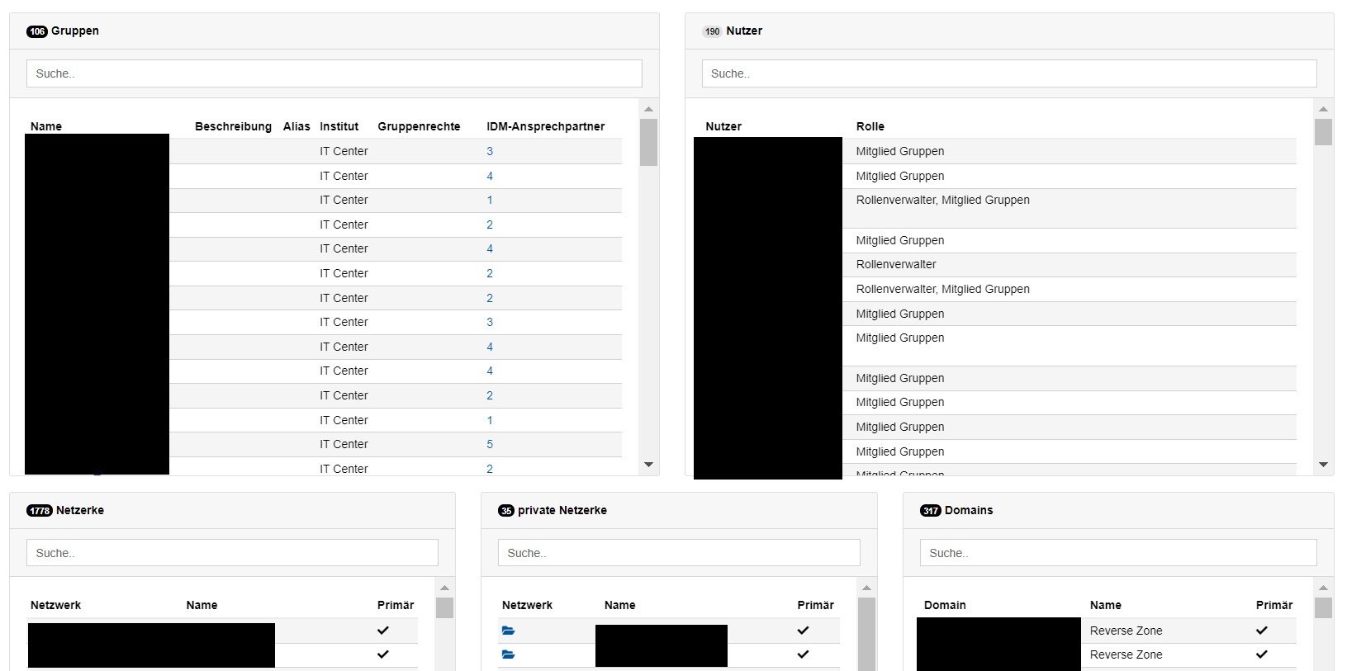Click the 317 count badge beside Domains
Image resolution: width=1347 pixels, height=671 pixels.
931,511
